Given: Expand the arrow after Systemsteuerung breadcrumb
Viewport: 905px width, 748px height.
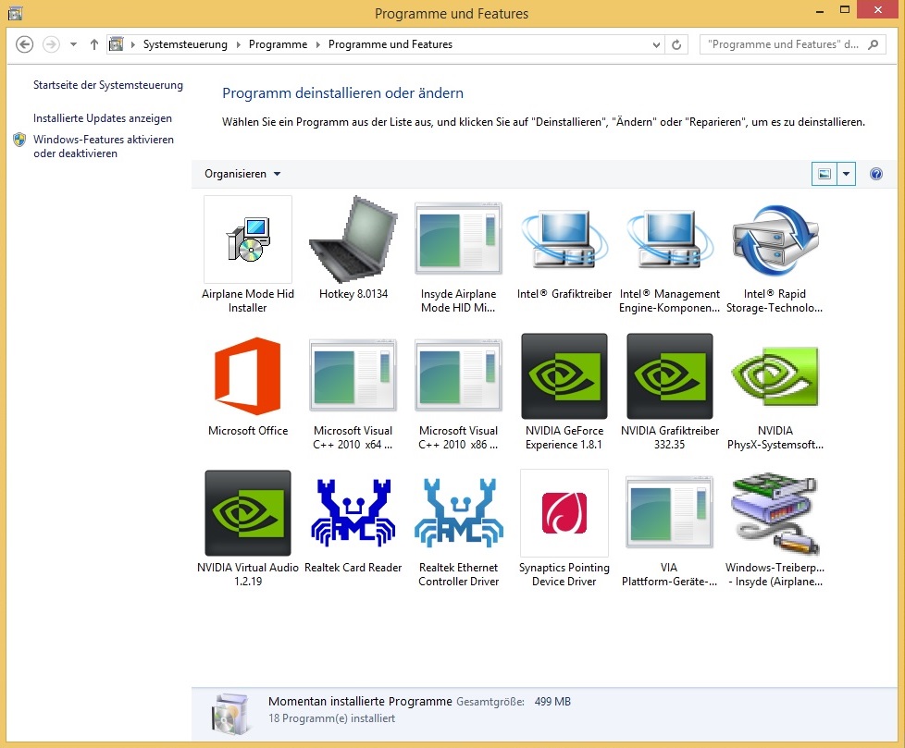Looking at the screenshot, I should pos(238,44).
